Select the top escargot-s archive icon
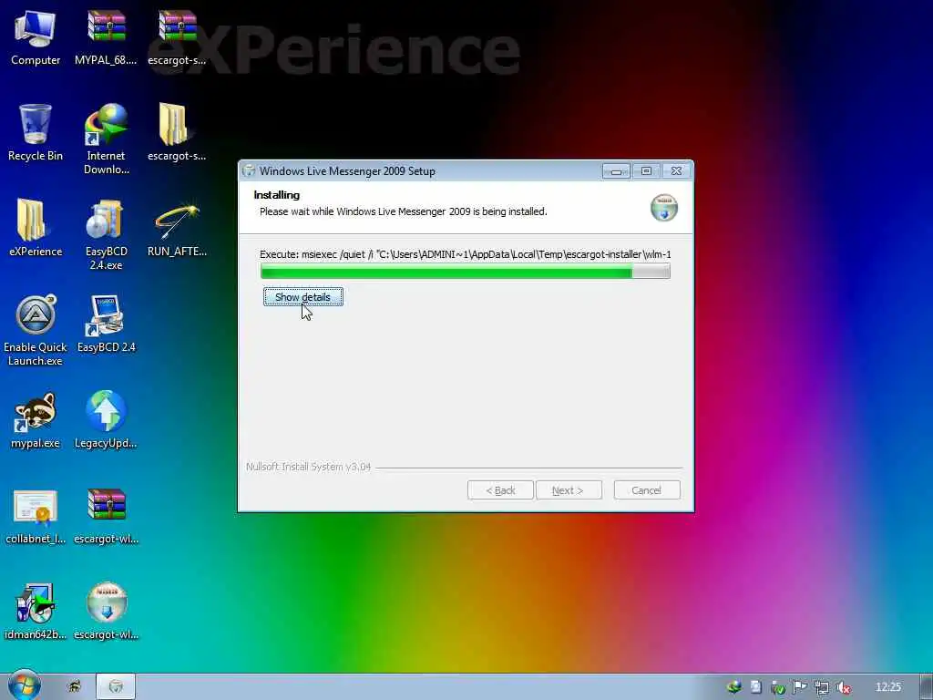Image resolution: width=933 pixels, height=700 pixels. click(177, 37)
